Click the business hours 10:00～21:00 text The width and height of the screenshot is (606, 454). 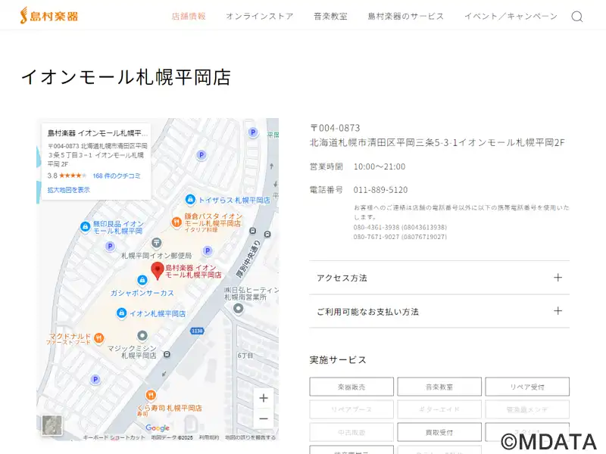coord(380,166)
